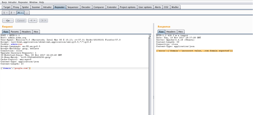253x115 pixels.
Task: Click the 'Cookie: admin=yes' header line
Action: pos(12,44)
